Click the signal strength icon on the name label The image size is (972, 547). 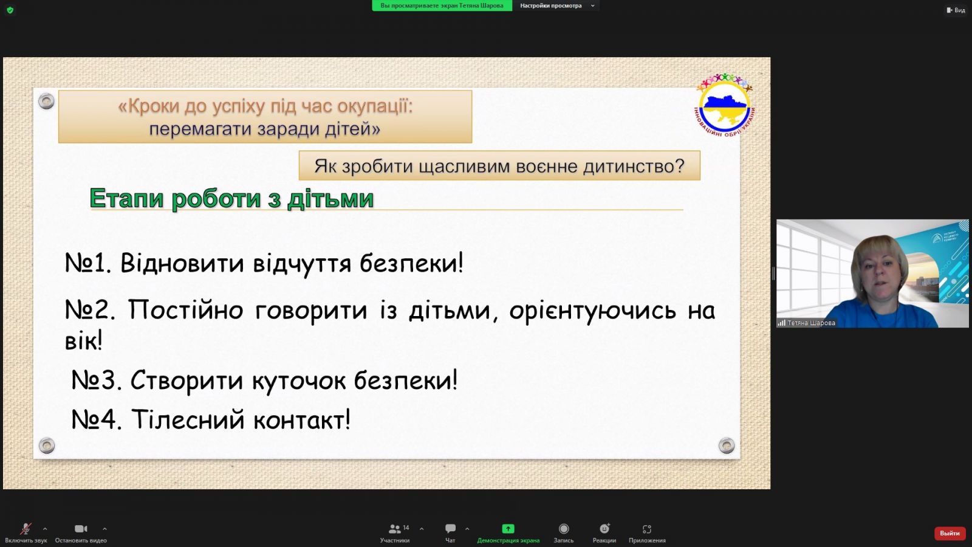[781, 323]
